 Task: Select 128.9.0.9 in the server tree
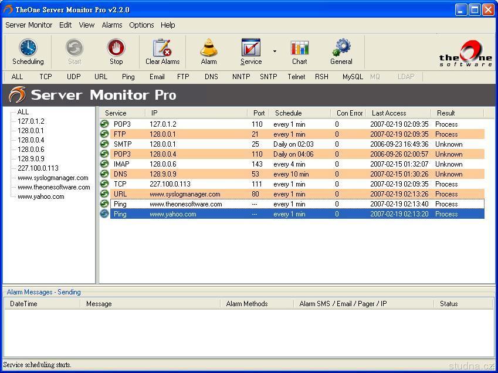pos(31,159)
